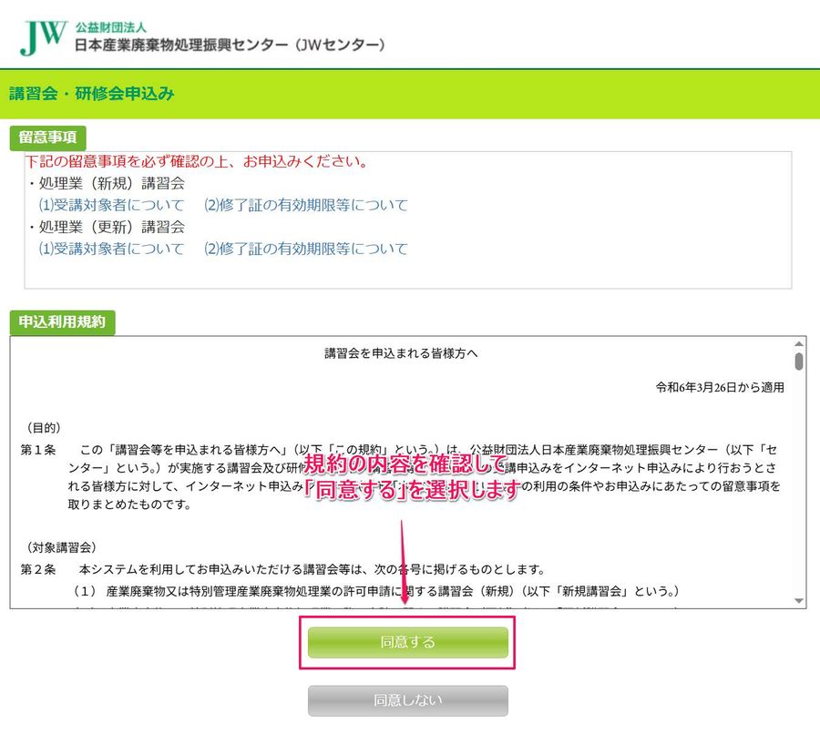Click the 申込利用規約 section label
820x734 pixels.
[x=62, y=322]
